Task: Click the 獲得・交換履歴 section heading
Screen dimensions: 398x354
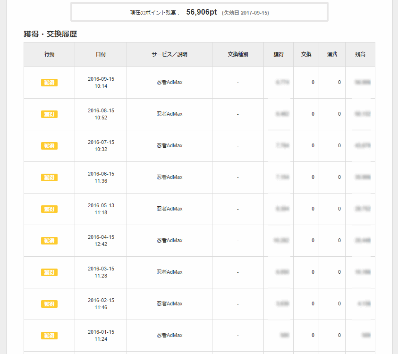Action: [x=51, y=34]
